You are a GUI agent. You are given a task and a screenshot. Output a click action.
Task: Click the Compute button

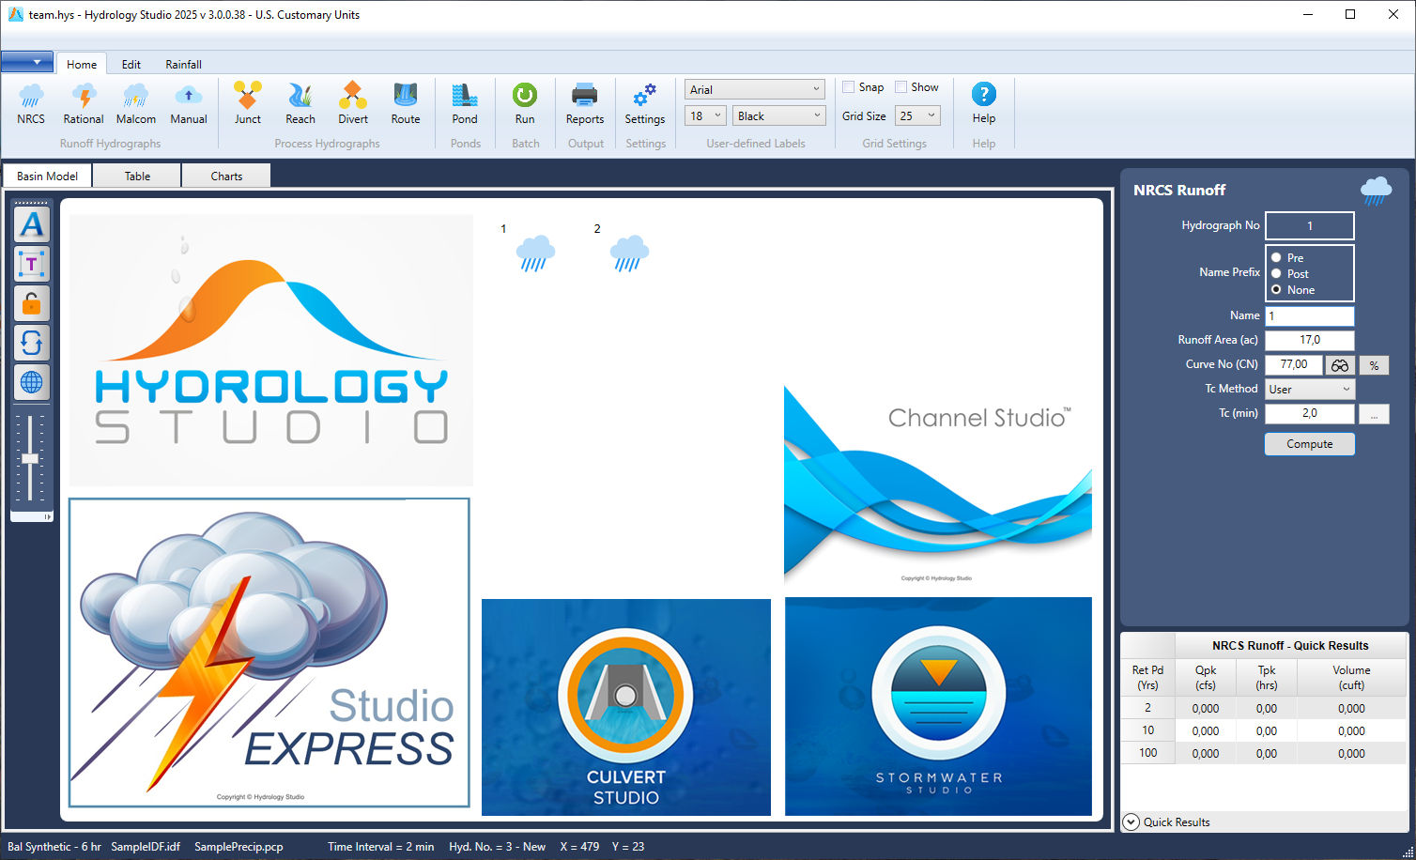(1309, 443)
